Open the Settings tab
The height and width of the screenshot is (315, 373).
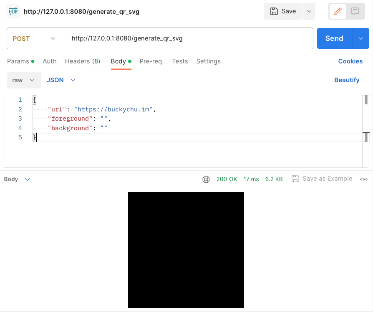(208, 61)
